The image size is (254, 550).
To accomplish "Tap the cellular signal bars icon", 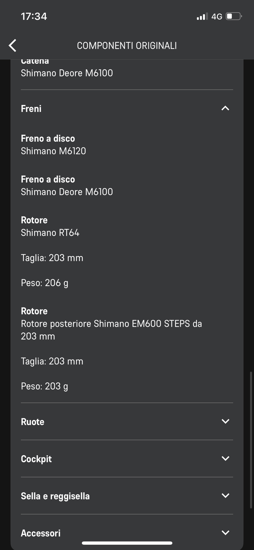I will [x=202, y=16].
